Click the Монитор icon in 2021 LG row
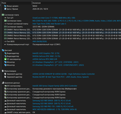 click(5, 62)
